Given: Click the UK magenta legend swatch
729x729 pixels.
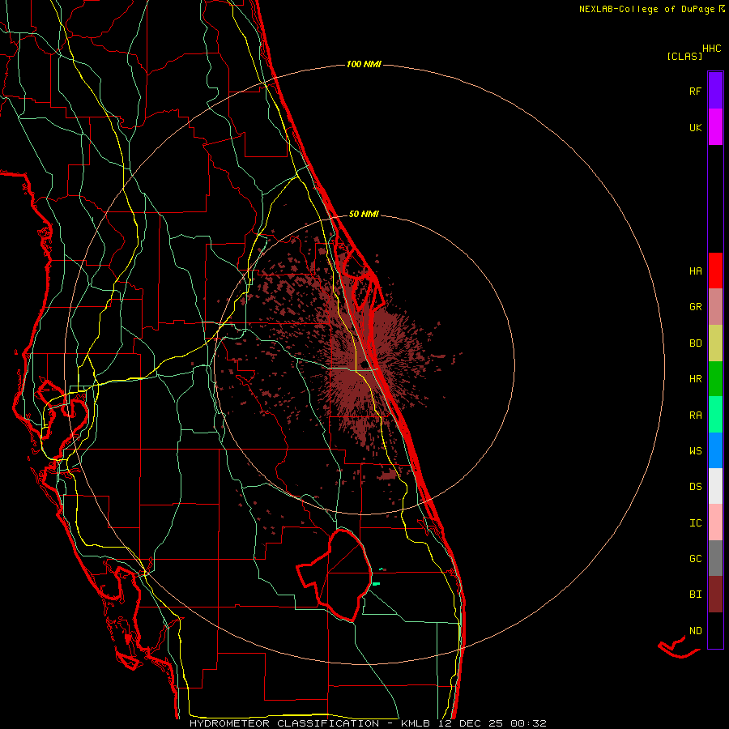Looking at the screenshot, I should 715,127.
